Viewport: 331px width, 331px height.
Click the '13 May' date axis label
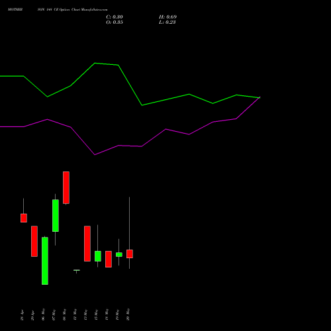(85, 314)
